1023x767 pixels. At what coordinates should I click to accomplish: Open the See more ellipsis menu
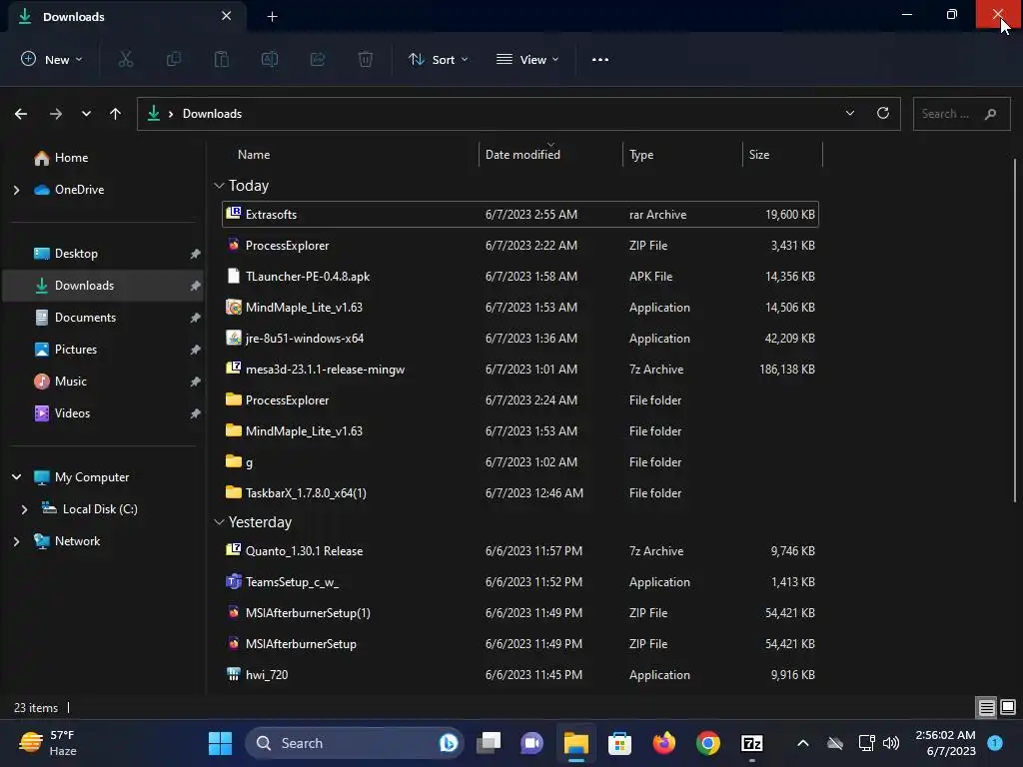click(x=600, y=59)
